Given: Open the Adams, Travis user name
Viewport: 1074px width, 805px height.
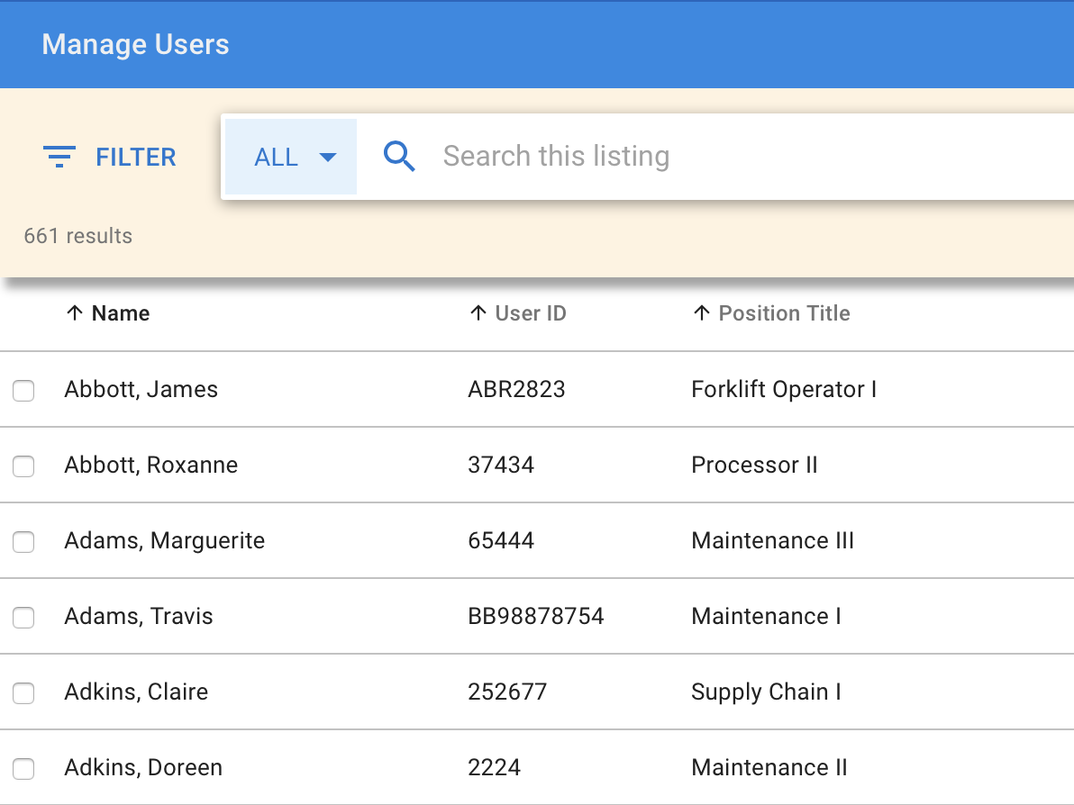Looking at the screenshot, I should coord(139,616).
